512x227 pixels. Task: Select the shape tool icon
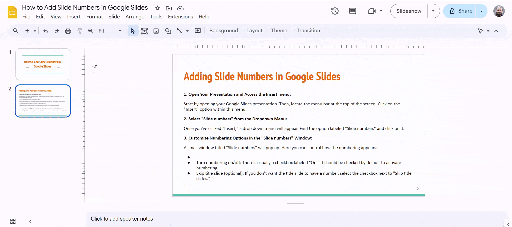click(168, 31)
